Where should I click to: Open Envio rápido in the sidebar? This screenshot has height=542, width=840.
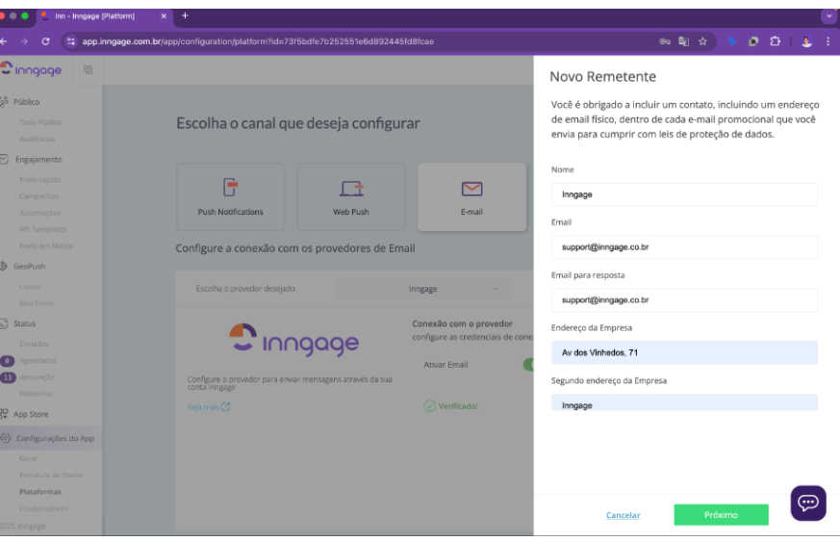coord(39,180)
